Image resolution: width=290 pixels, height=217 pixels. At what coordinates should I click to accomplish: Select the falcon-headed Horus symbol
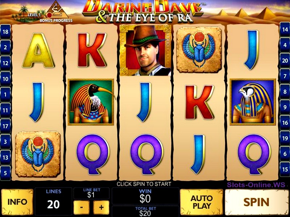(253, 102)
